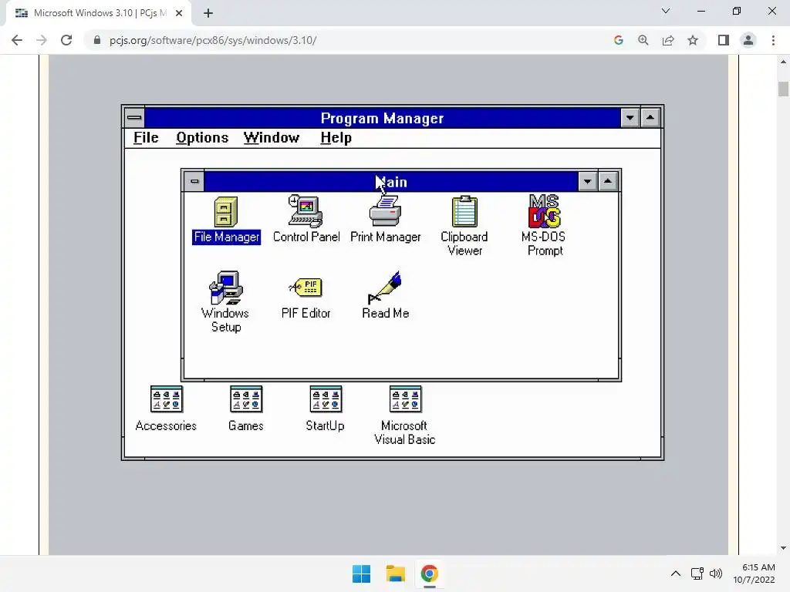Viewport: 790px width, 592px height.
Task: Open the Windows Start menu
Action: pos(361,573)
